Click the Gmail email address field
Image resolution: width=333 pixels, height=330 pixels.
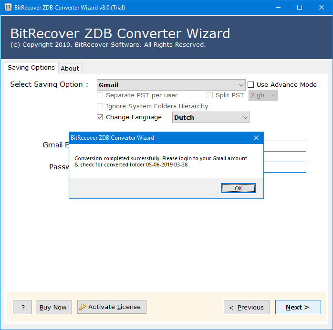[285, 146]
